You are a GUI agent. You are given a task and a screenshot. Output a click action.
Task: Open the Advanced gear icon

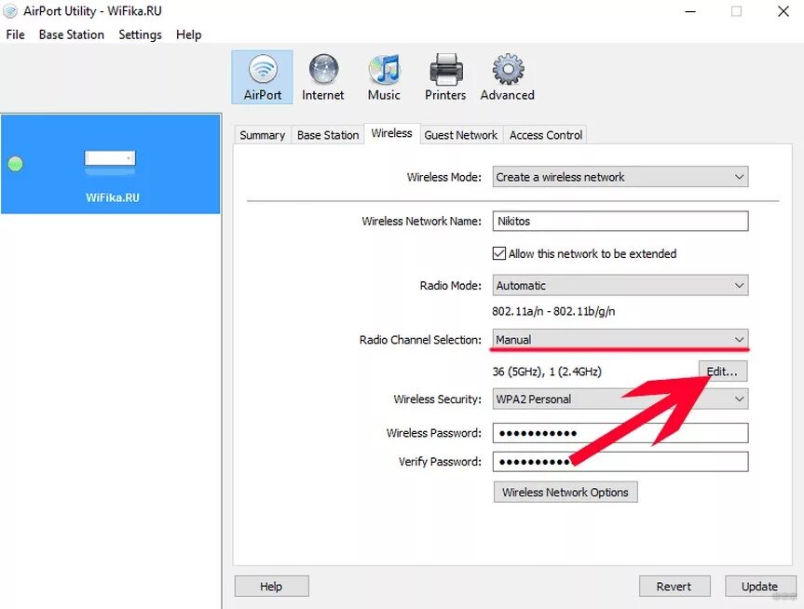tap(508, 77)
